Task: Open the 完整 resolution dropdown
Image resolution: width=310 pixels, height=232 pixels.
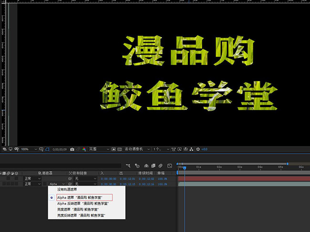Action: click(x=99, y=149)
